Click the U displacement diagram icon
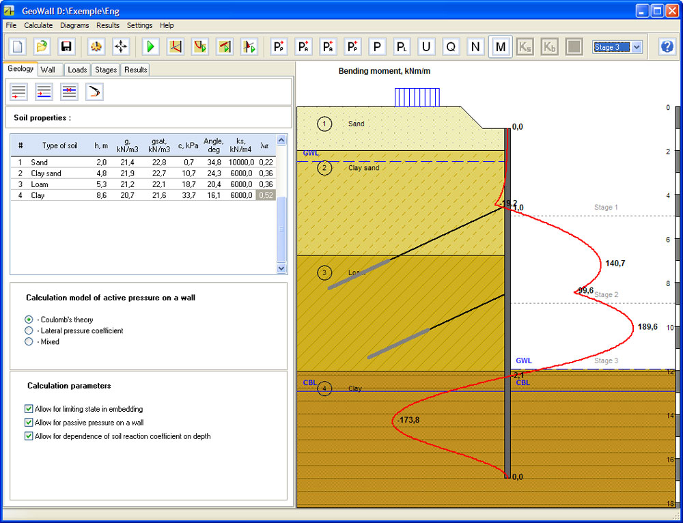This screenshot has width=683, height=523. click(x=426, y=46)
